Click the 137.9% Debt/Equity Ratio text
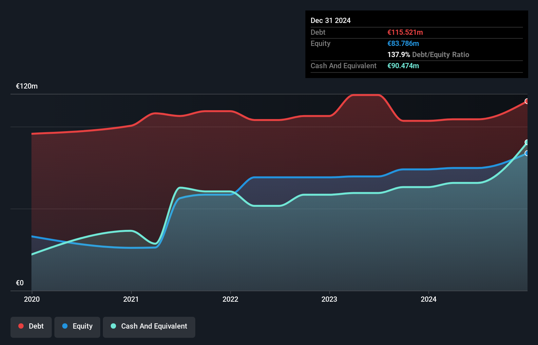This screenshot has width=538, height=345. pos(428,54)
